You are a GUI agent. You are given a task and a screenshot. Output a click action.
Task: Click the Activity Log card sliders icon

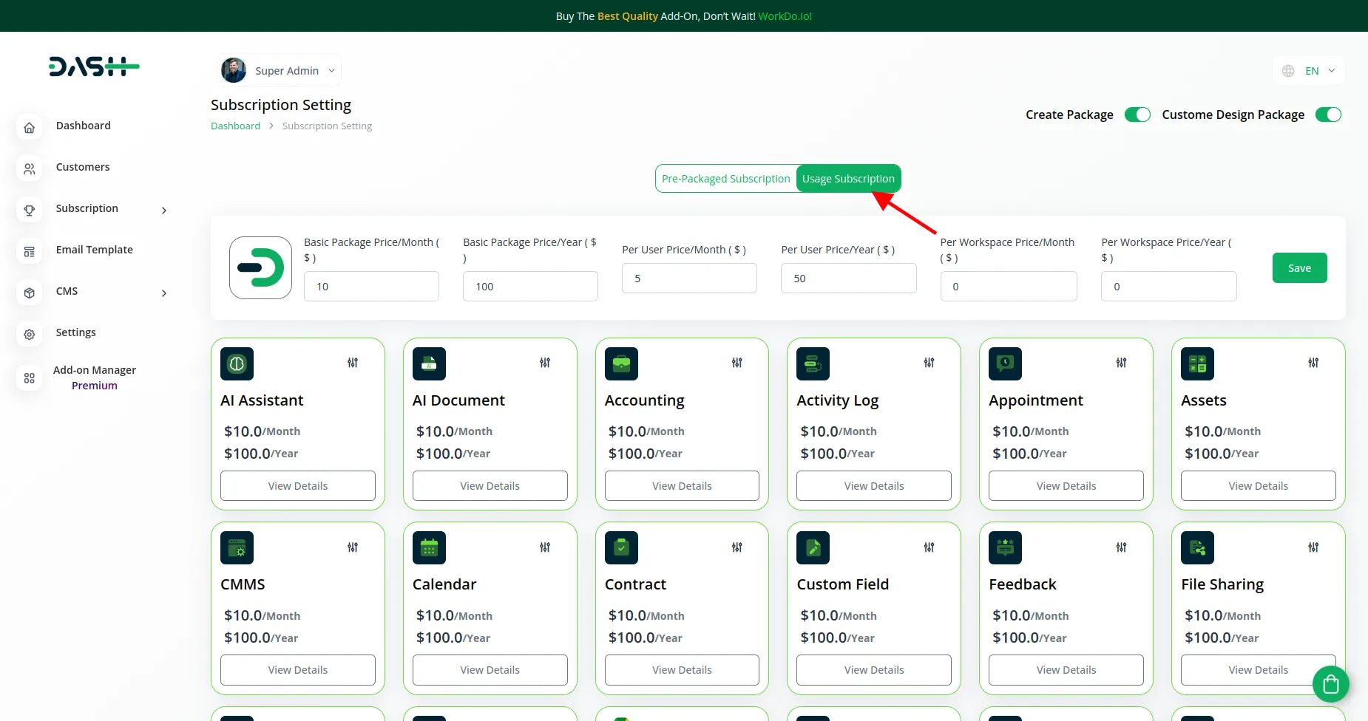click(x=929, y=363)
